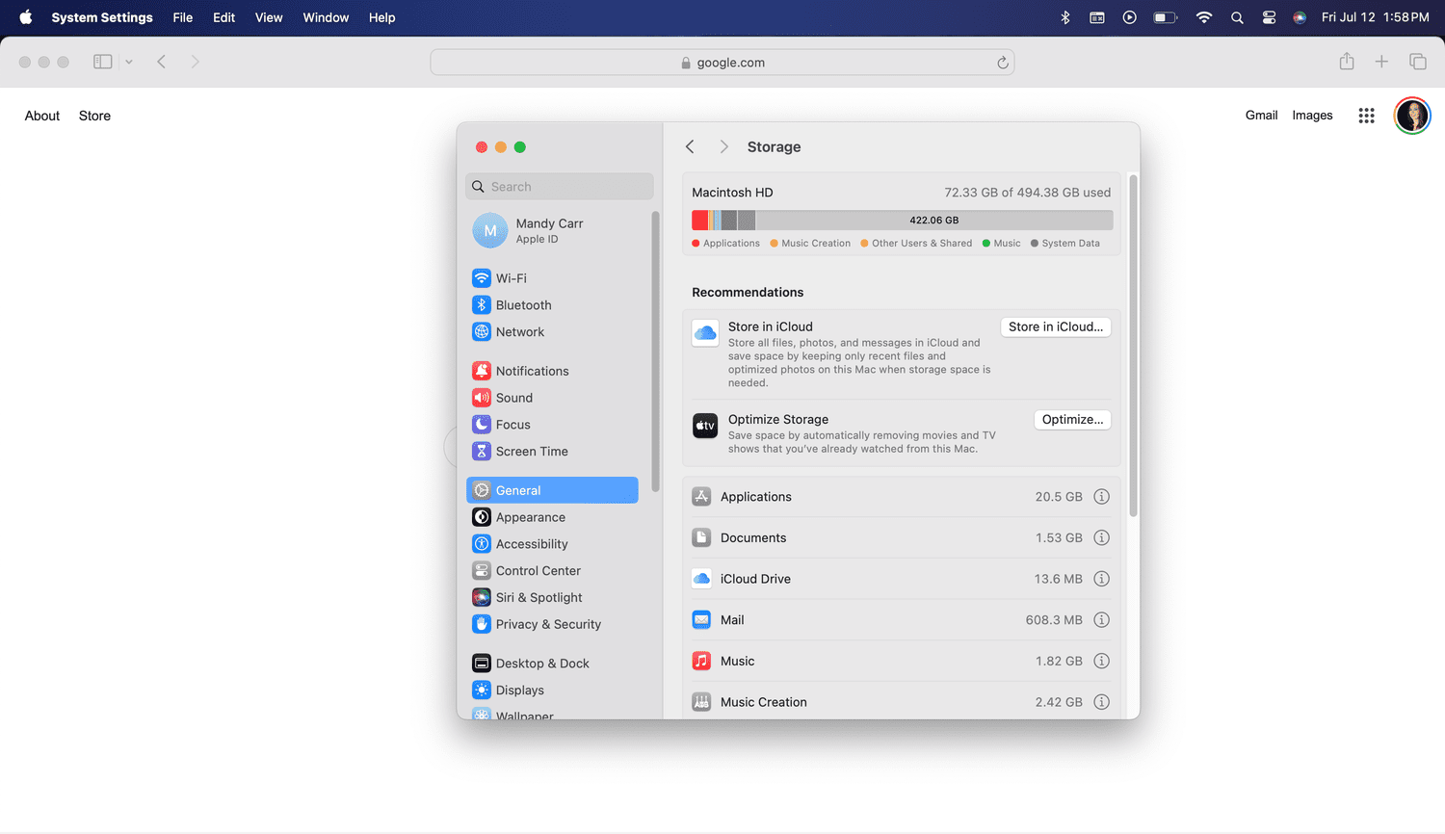Open Siri & Spotlight settings
This screenshot has height=834, width=1445.
pos(539,598)
